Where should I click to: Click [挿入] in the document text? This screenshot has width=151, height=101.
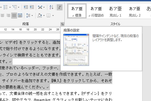pos(56,81)
